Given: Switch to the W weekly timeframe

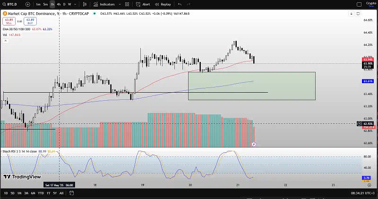Looking at the screenshot, I should [x=69, y=4].
